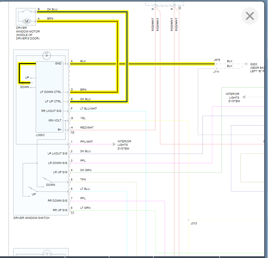Close the wiring diagram viewer

pos(250,16)
